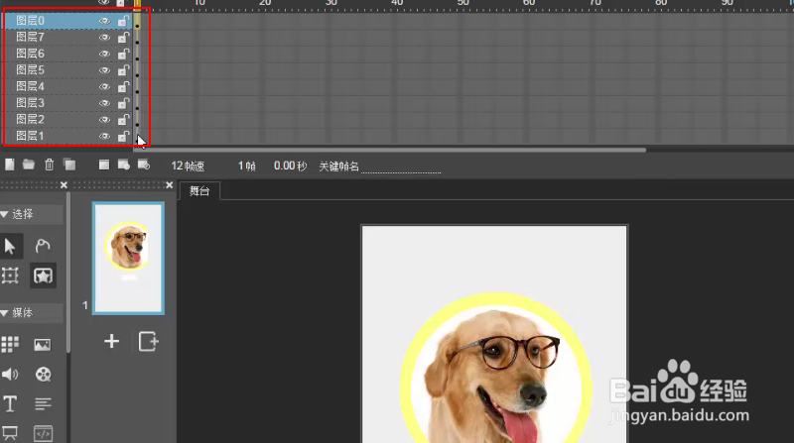Select the arrow selection tool
Screen dimensions: 794x443
click(x=10, y=247)
